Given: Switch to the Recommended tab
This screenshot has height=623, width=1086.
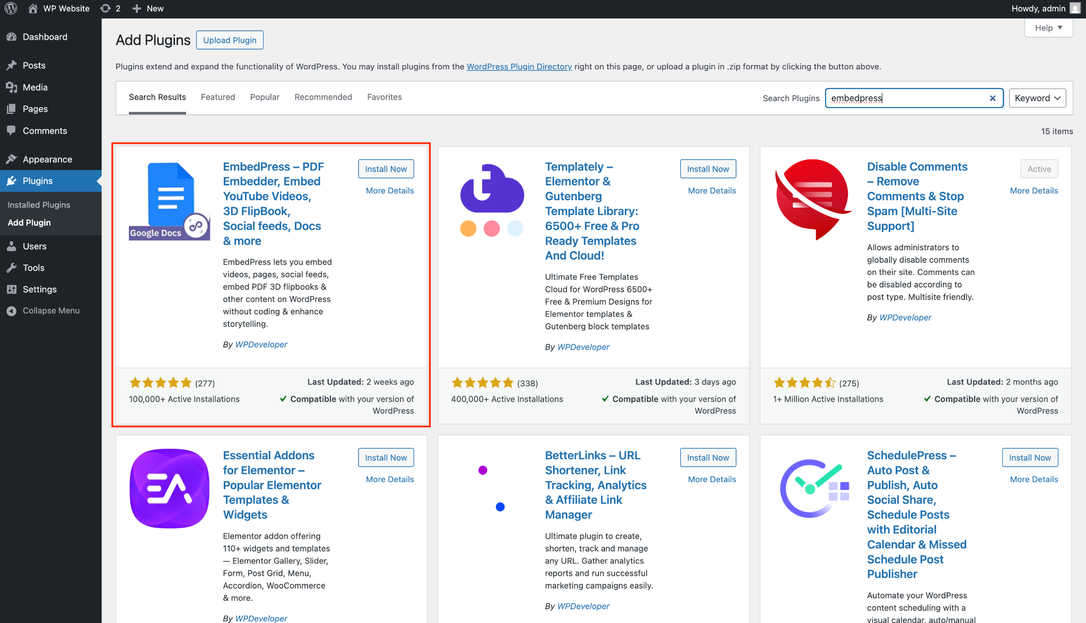Looking at the screenshot, I should [x=323, y=97].
